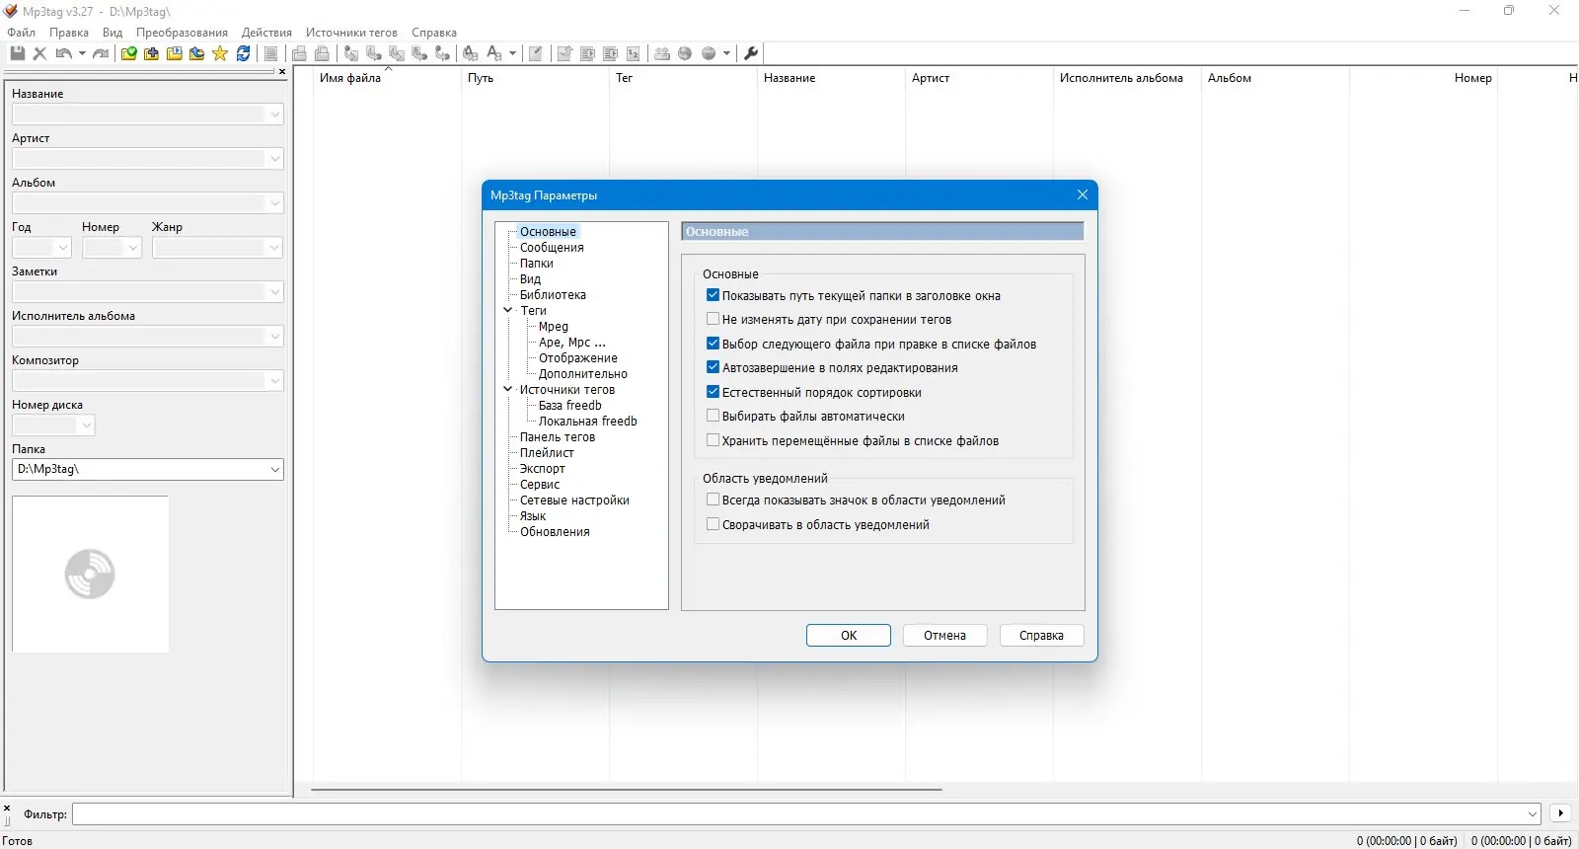Toggle 'Выбор следующего файла при правке в списке файлов'
The image size is (1579, 849).
(713, 344)
